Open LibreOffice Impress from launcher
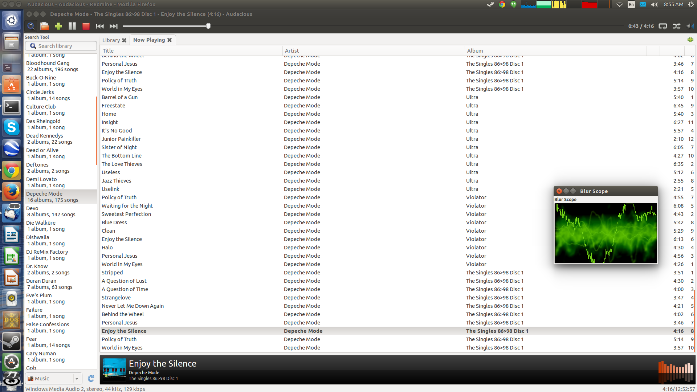697x392 pixels. [x=12, y=277]
